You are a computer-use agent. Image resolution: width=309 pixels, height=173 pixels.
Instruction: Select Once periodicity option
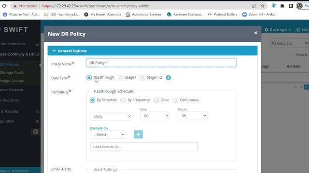click(x=156, y=100)
